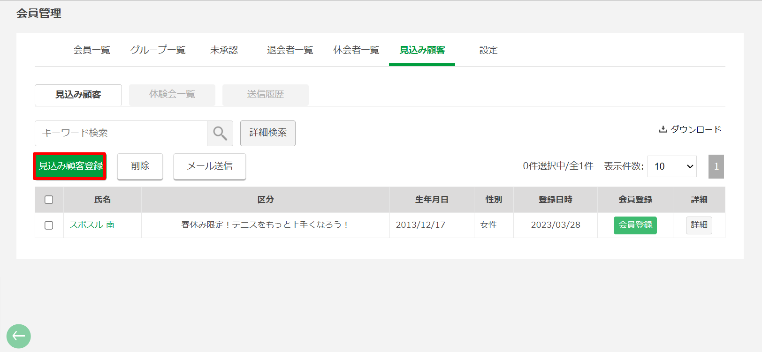Screen dimensions: 762x352
Task: Click the ダウンロード download icon
Action: click(663, 129)
